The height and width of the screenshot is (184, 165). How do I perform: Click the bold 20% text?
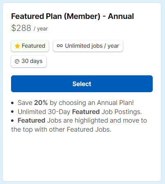tap(41, 102)
